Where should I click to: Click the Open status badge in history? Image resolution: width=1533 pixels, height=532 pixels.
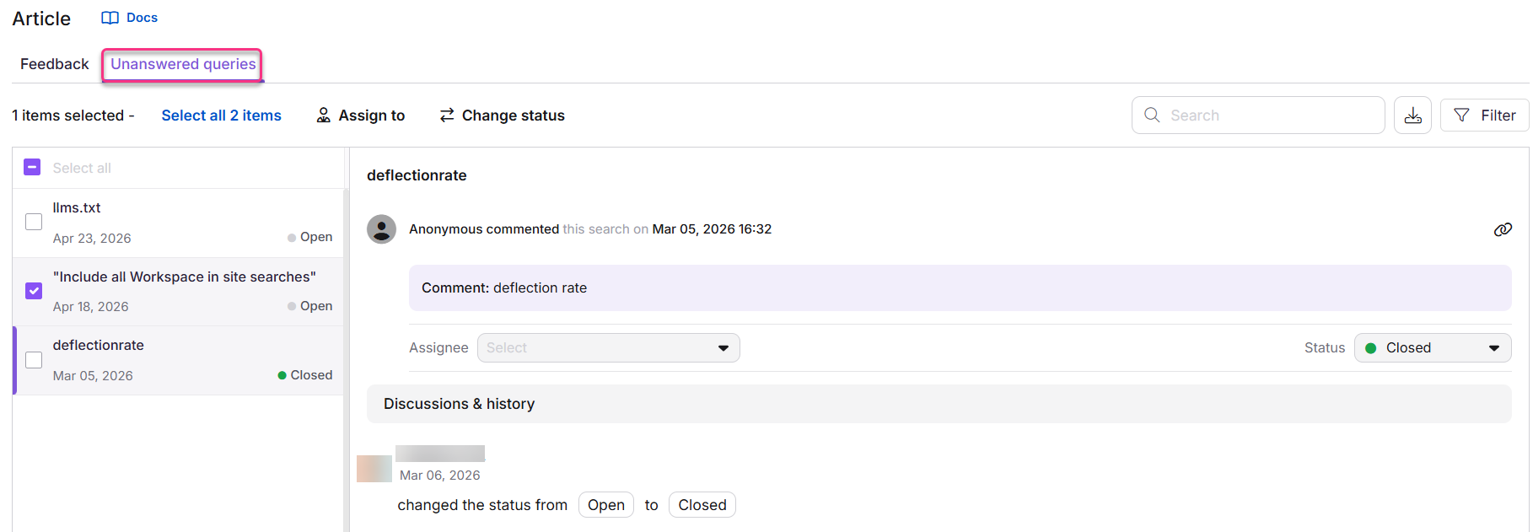(606, 505)
